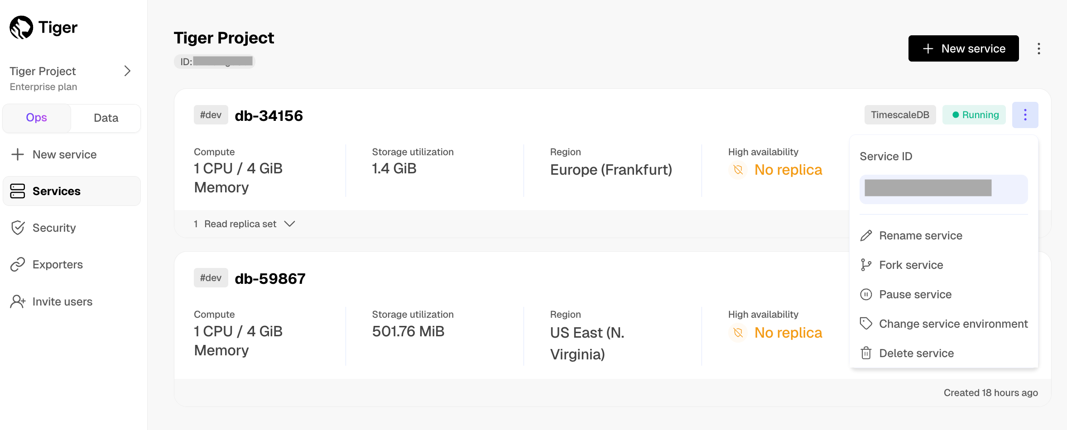The width and height of the screenshot is (1067, 430).
Task: Click the Exporters link icon
Action: click(x=18, y=264)
